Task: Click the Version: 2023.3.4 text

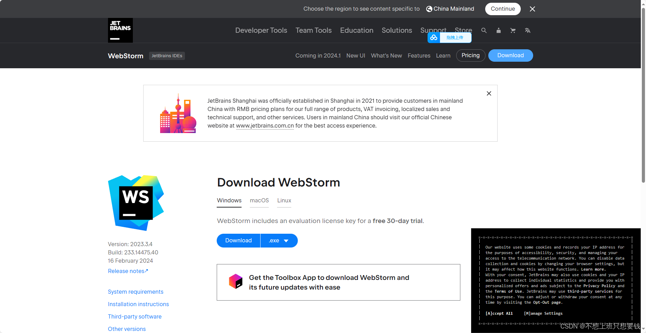Action: tap(130, 244)
